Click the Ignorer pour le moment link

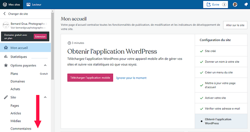[x=131, y=78]
